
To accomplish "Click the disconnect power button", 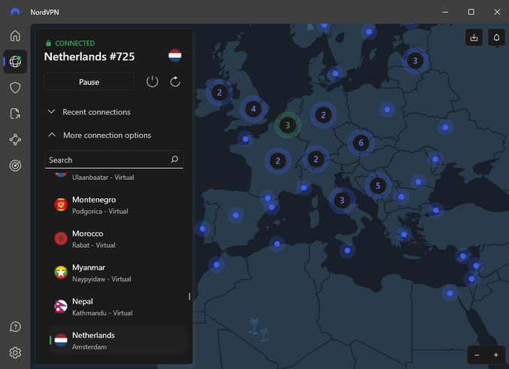I will point(153,81).
